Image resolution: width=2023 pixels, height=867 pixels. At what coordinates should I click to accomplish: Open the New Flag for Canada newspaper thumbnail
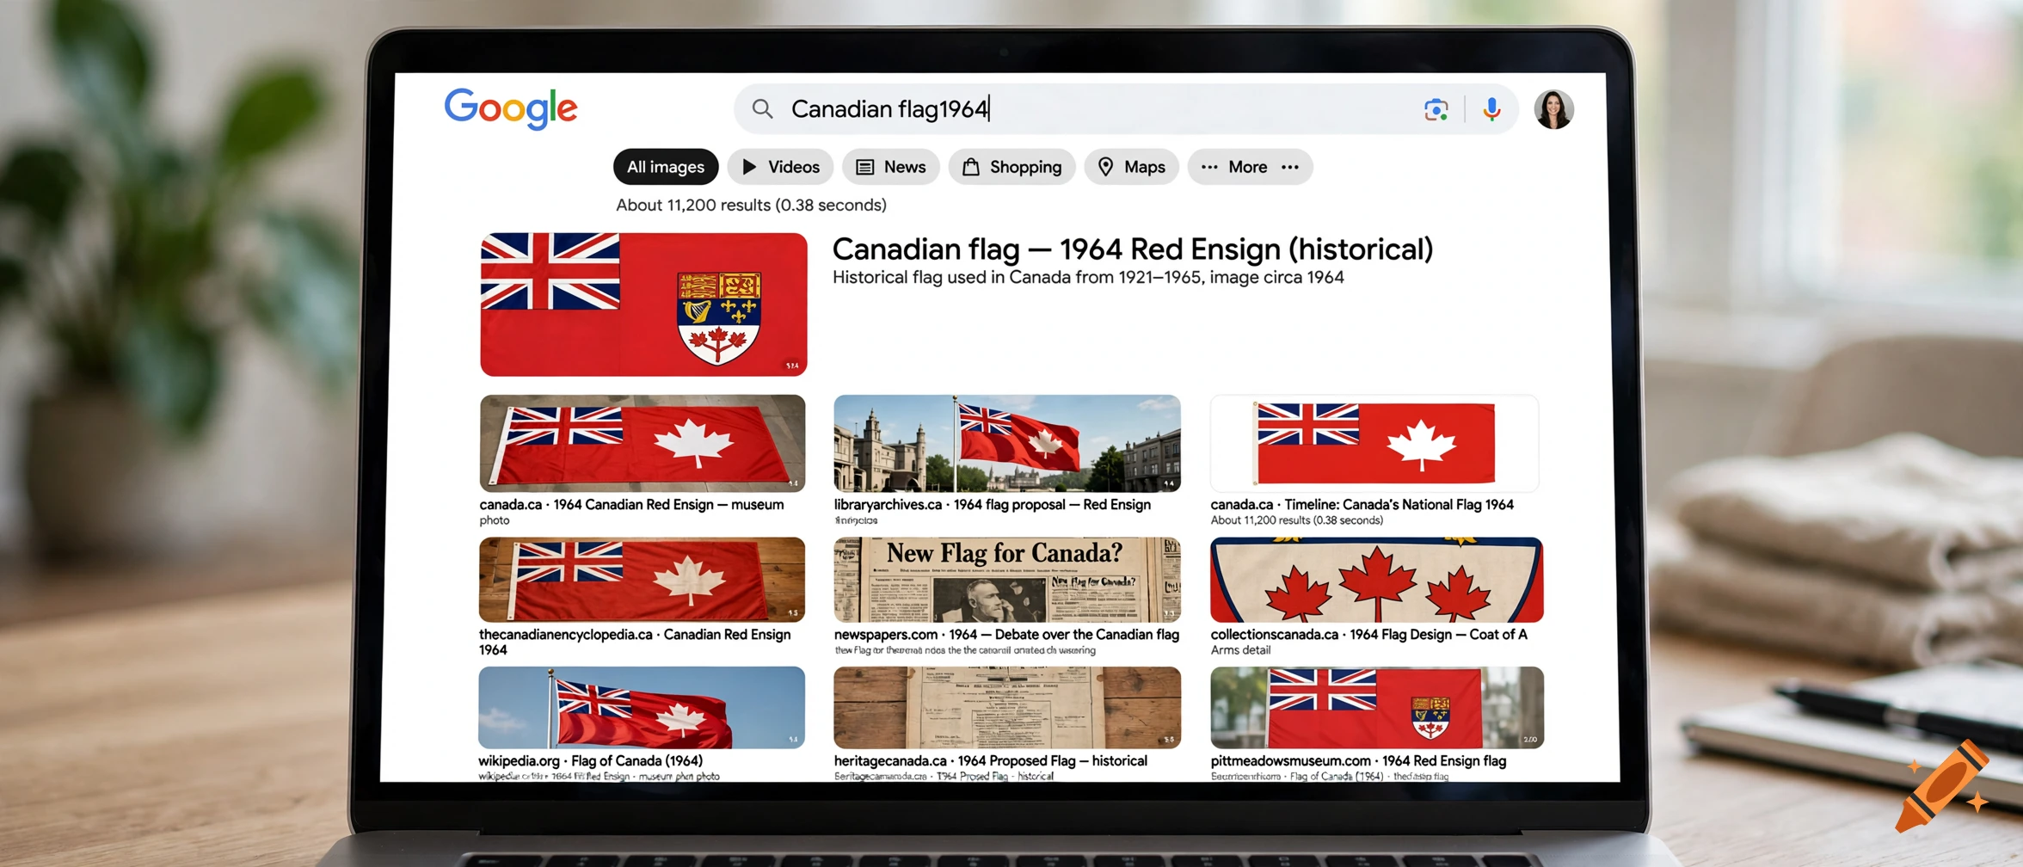[1007, 580]
